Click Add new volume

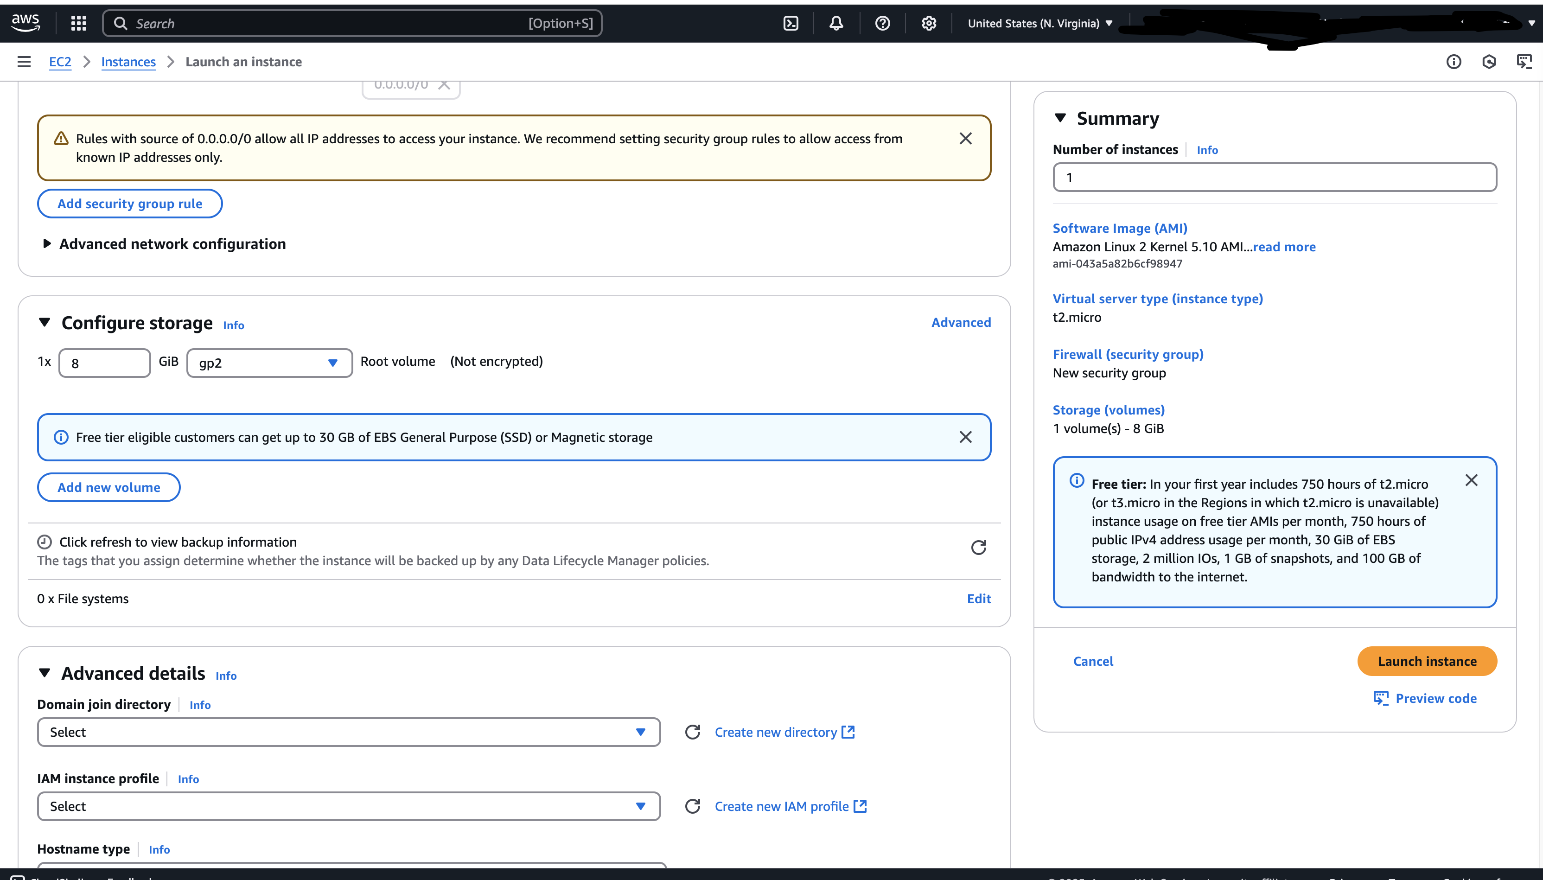point(109,487)
